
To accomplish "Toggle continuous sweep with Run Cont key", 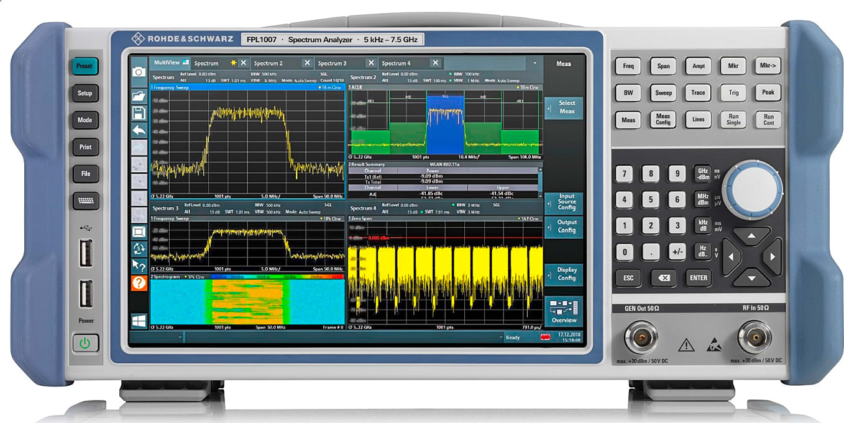I will 768,120.
